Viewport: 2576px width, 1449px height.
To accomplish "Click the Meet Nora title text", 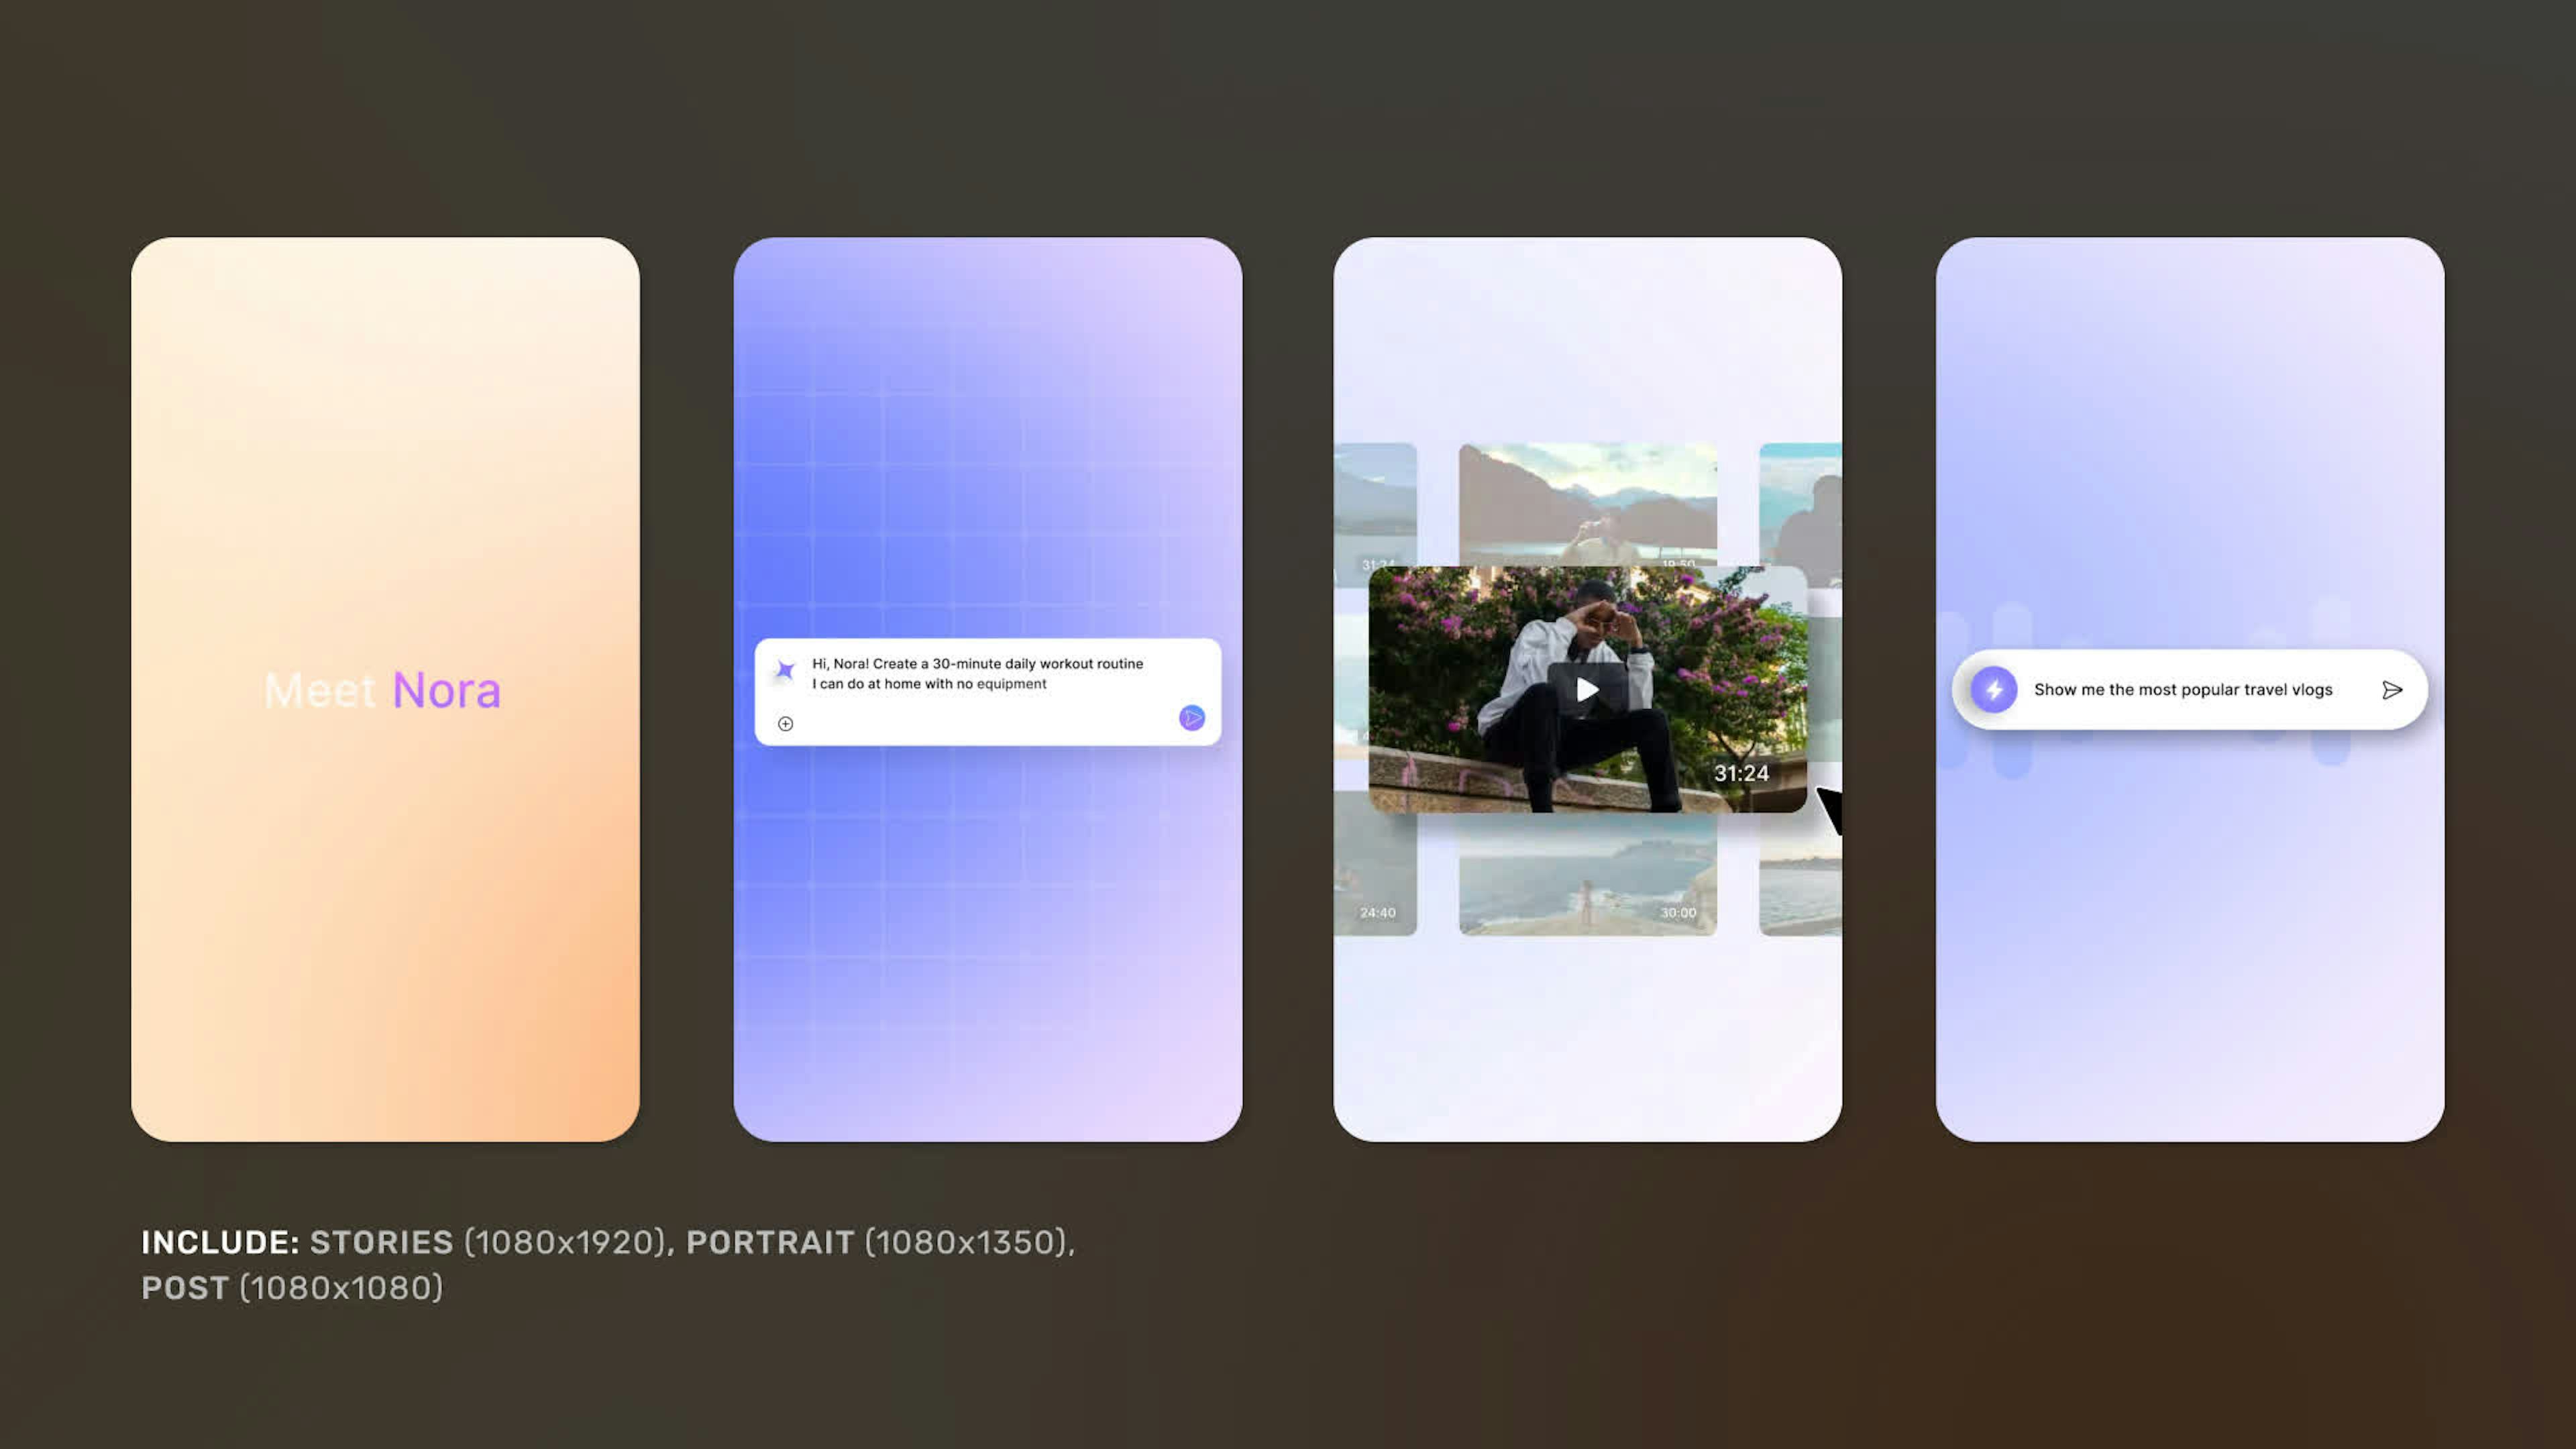I will point(384,689).
